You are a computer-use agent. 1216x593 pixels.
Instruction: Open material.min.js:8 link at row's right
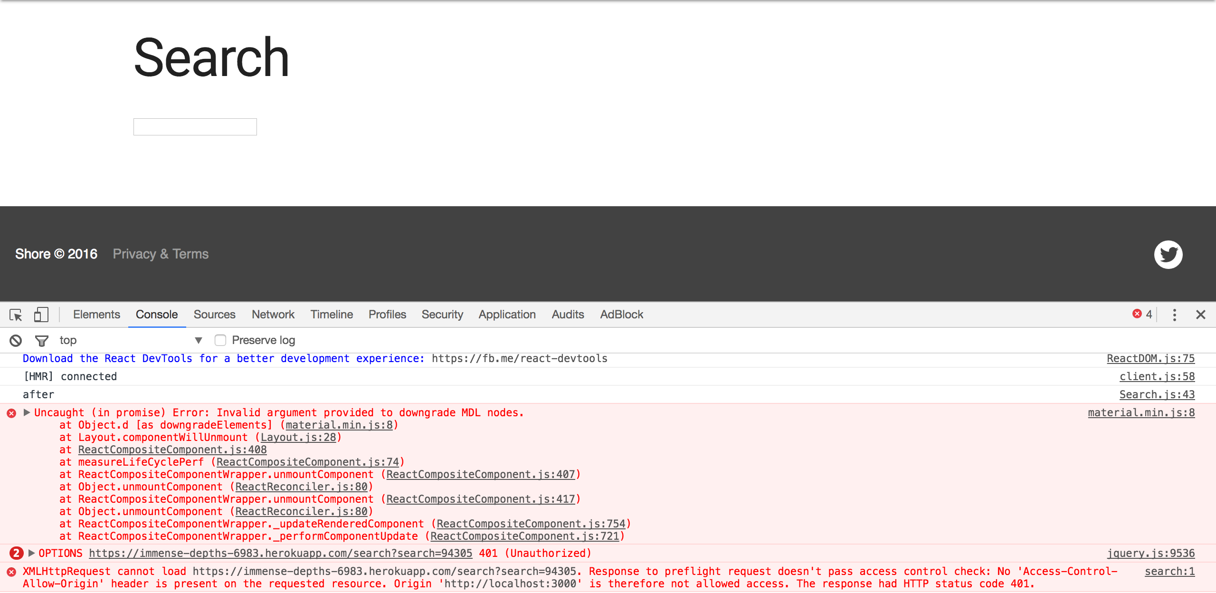pos(1141,412)
